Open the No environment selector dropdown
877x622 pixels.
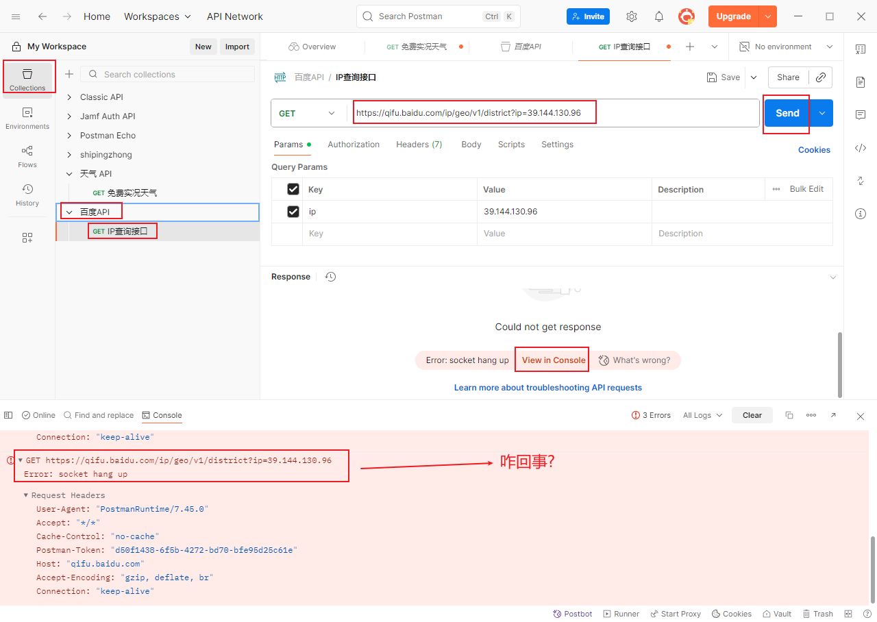786,47
